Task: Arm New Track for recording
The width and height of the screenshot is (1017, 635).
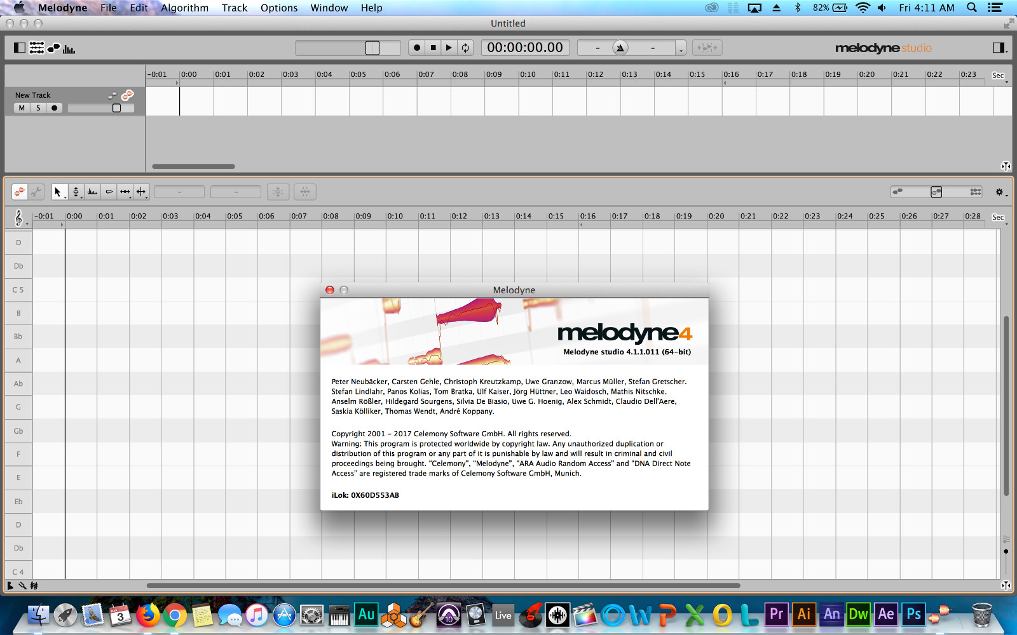Action: pyautogui.click(x=55, y=108)
